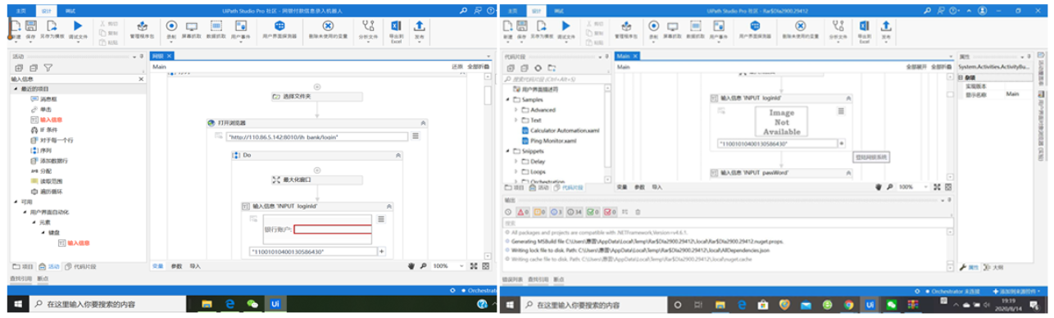Click the trash icon to clear Output panel
1054x318 pixels.
(638, 212)
